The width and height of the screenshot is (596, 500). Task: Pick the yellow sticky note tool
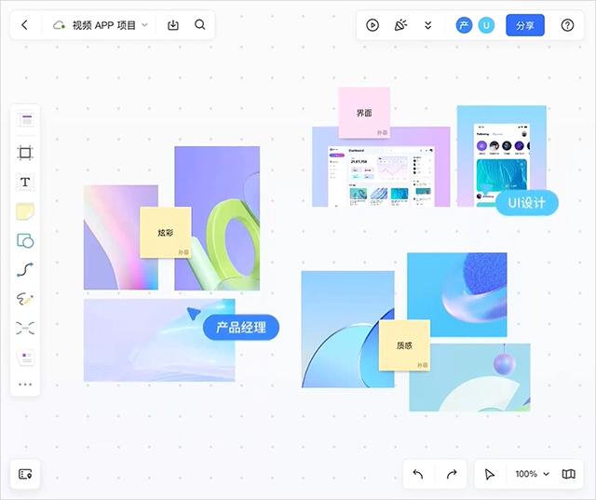tap(25, 211)
